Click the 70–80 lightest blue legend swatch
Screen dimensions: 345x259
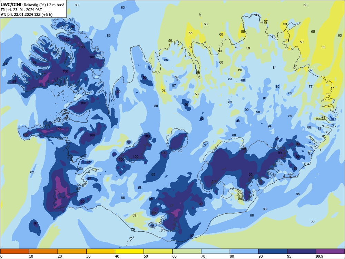215,251
